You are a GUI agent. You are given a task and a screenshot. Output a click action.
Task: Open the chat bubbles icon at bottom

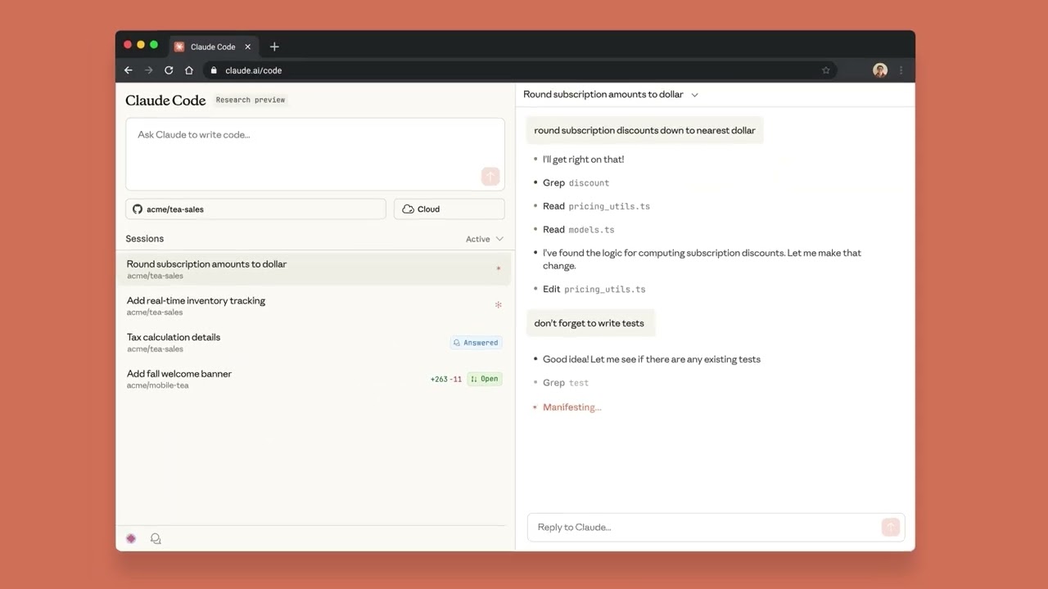(156, 538)
